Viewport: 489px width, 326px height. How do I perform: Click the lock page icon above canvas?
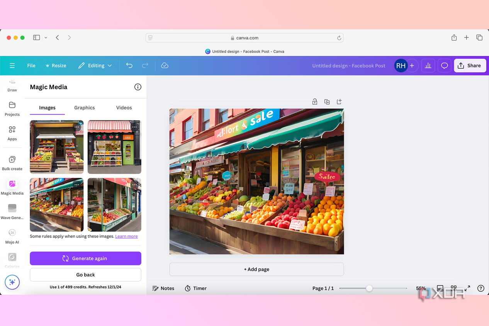coord(315,102)
